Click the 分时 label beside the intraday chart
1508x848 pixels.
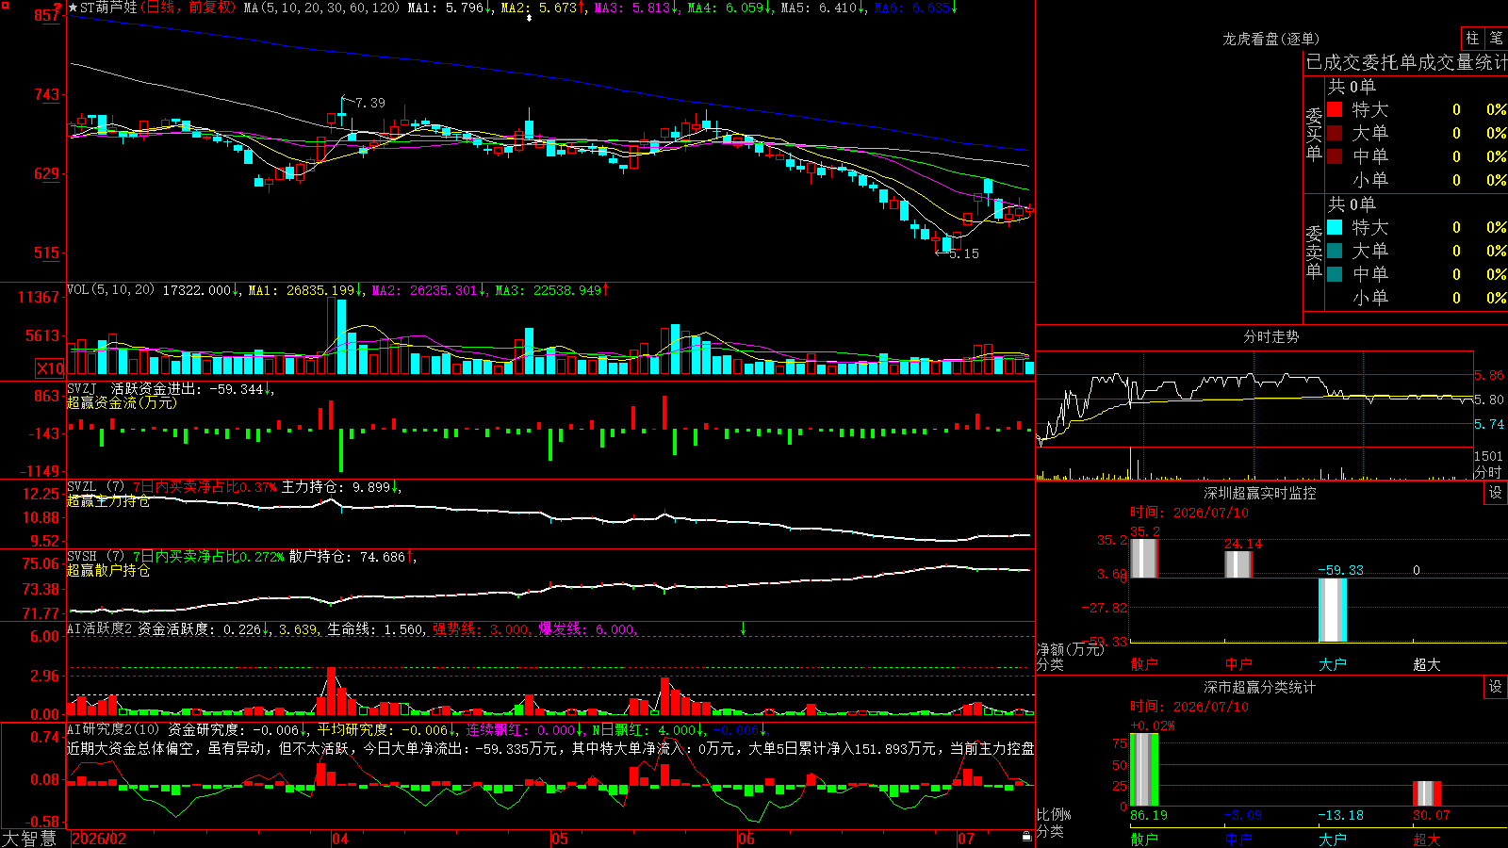click(x=1488, y=472)
